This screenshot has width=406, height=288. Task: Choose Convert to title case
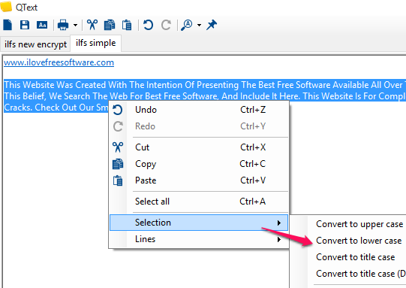[356, 257]
